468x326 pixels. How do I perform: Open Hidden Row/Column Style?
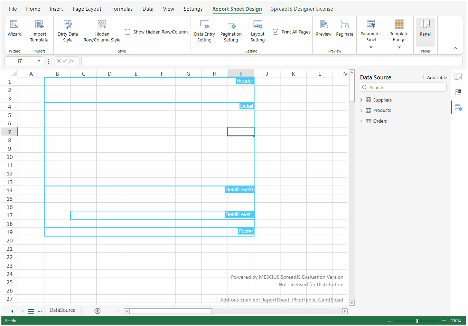click(x=102, y=31)
